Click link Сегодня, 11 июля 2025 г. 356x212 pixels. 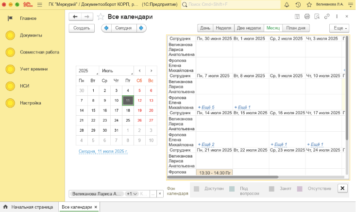[103, 152]
